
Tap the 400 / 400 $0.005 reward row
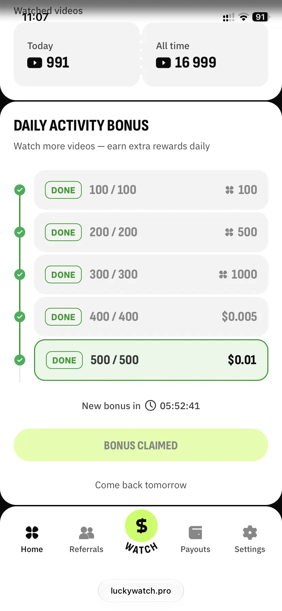(151, 317)
